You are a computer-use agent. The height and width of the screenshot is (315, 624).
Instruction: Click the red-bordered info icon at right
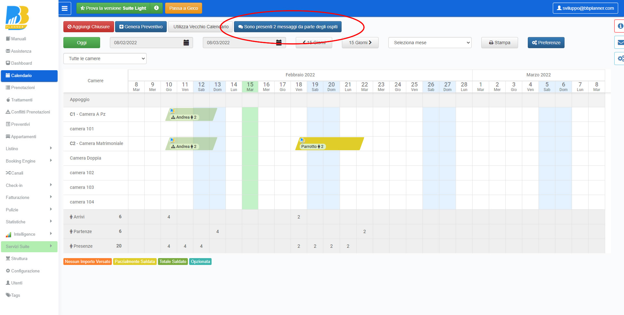tap(620, 26)
